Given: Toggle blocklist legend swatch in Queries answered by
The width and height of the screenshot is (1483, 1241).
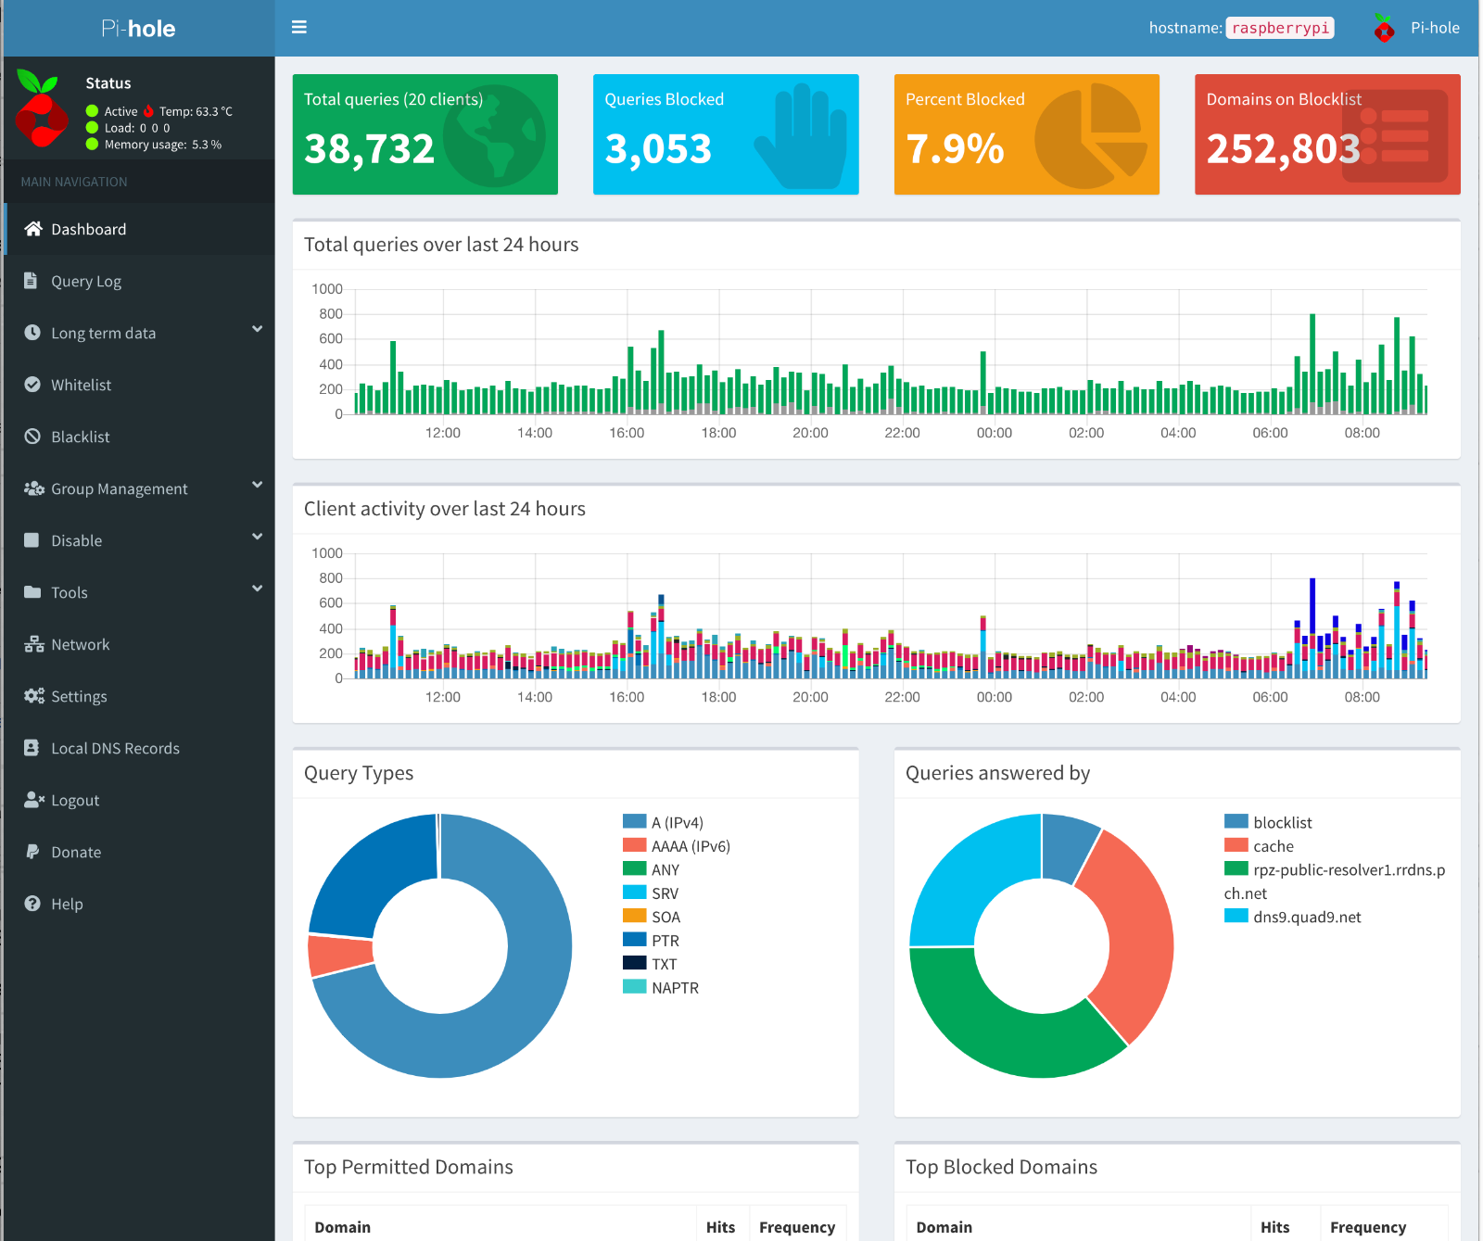Looking at the screenshot, I should click(x=1236, y=821).
